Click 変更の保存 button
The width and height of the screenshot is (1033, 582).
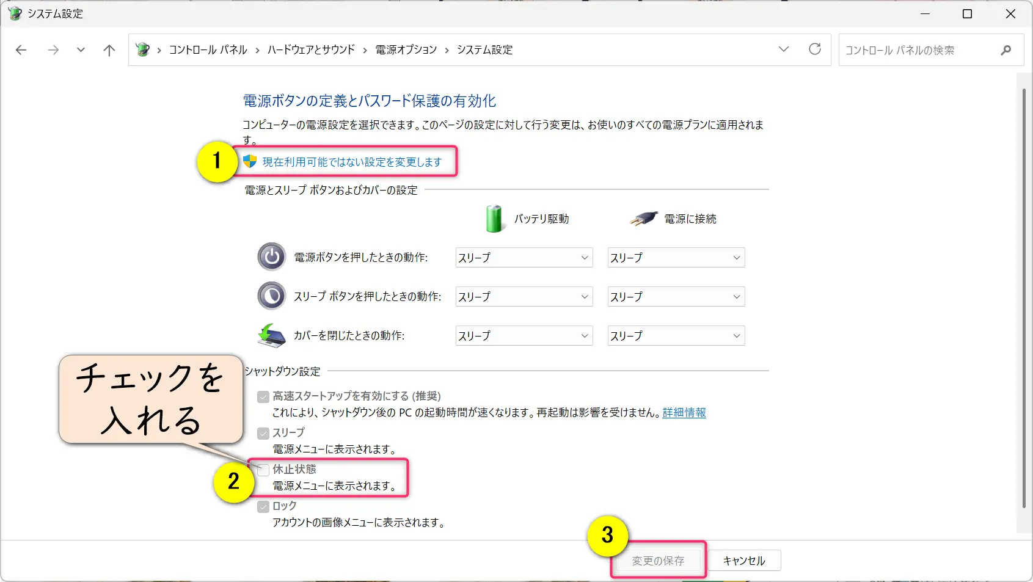[x=658, y=561]
